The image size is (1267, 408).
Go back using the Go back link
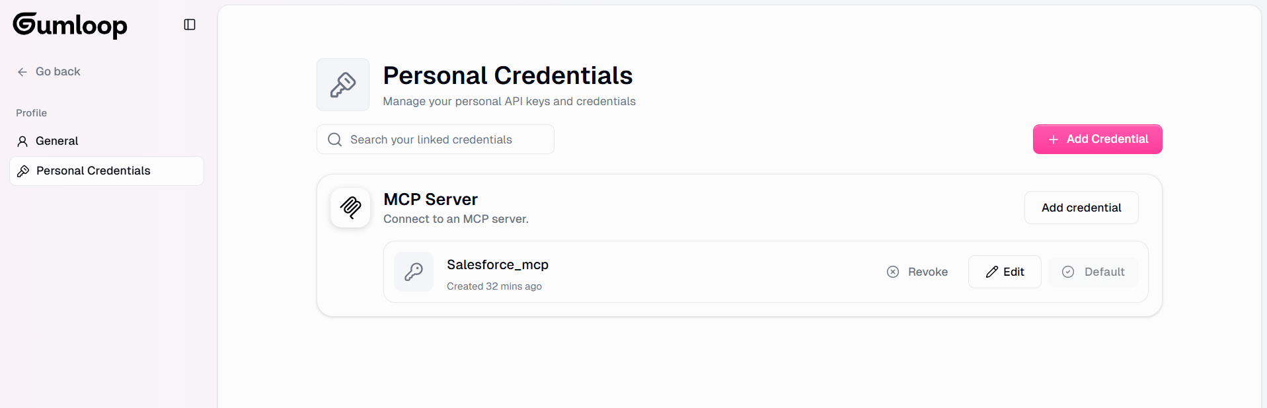[58, 71]
